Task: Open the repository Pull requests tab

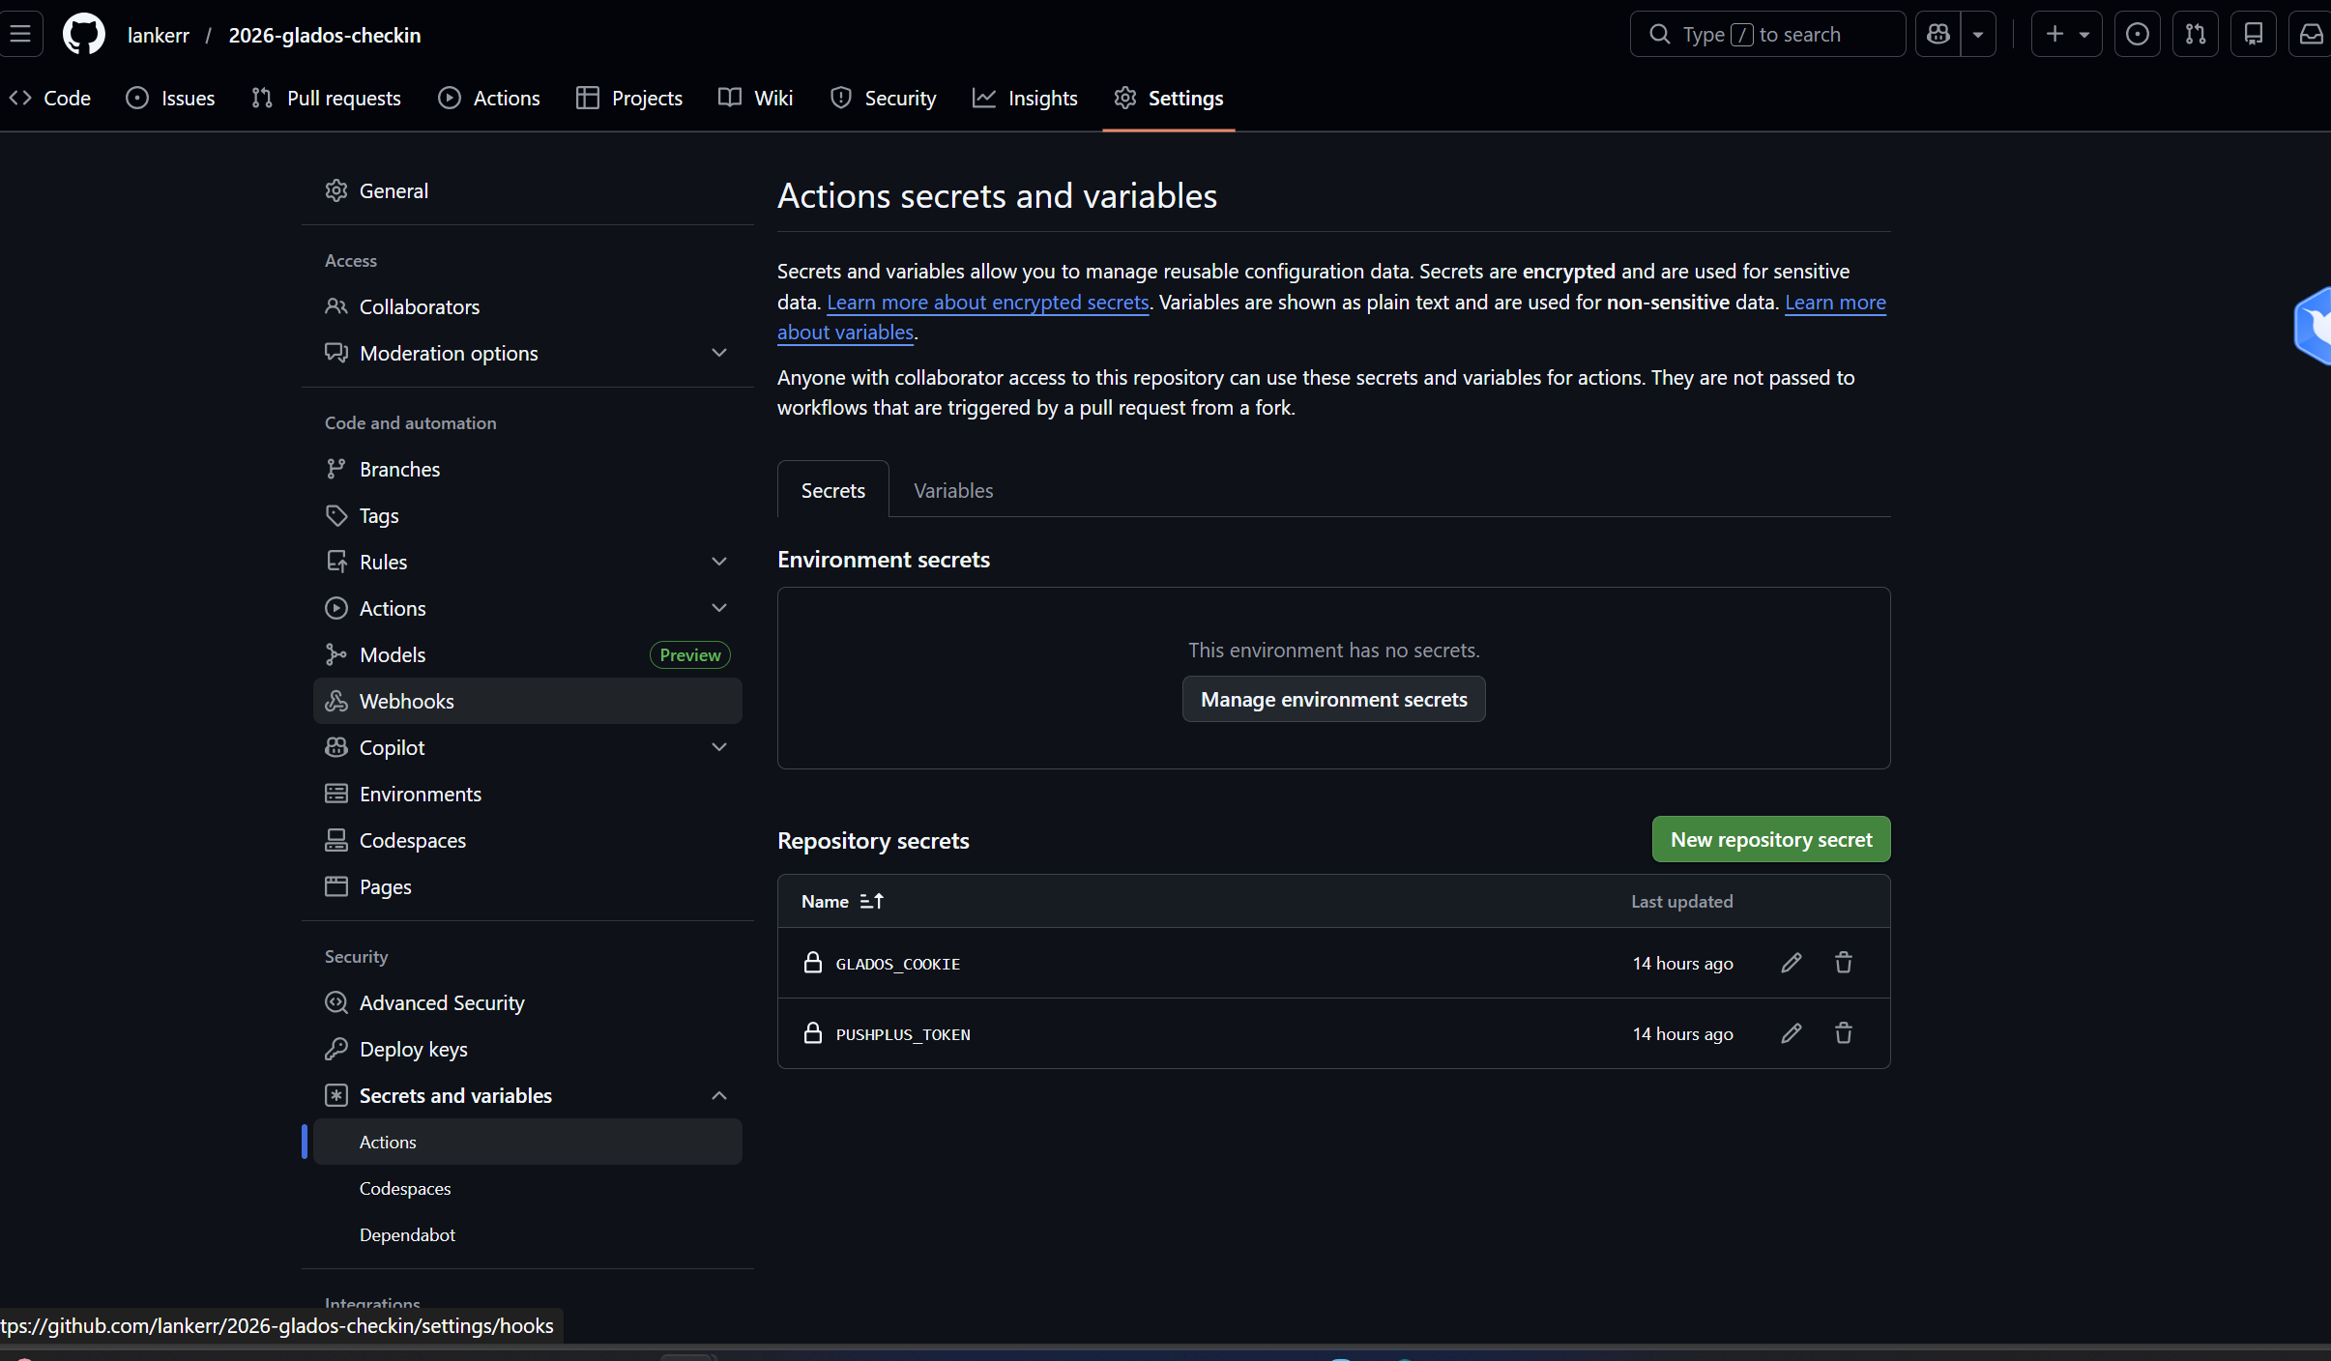Action: click(x=325, y=98)
